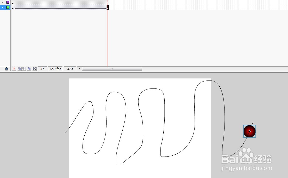The image size is (288, 178).
Task: Click the current frame number 47
Action: [42, 69]
